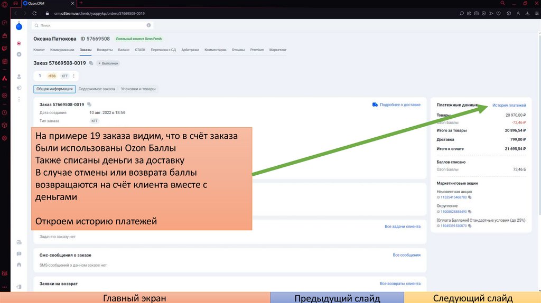Click the ID 57669508 text
The width and height of the screenshot is (541, 303).
point(95,39)
